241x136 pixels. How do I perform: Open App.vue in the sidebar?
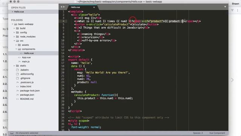point(26,57)
